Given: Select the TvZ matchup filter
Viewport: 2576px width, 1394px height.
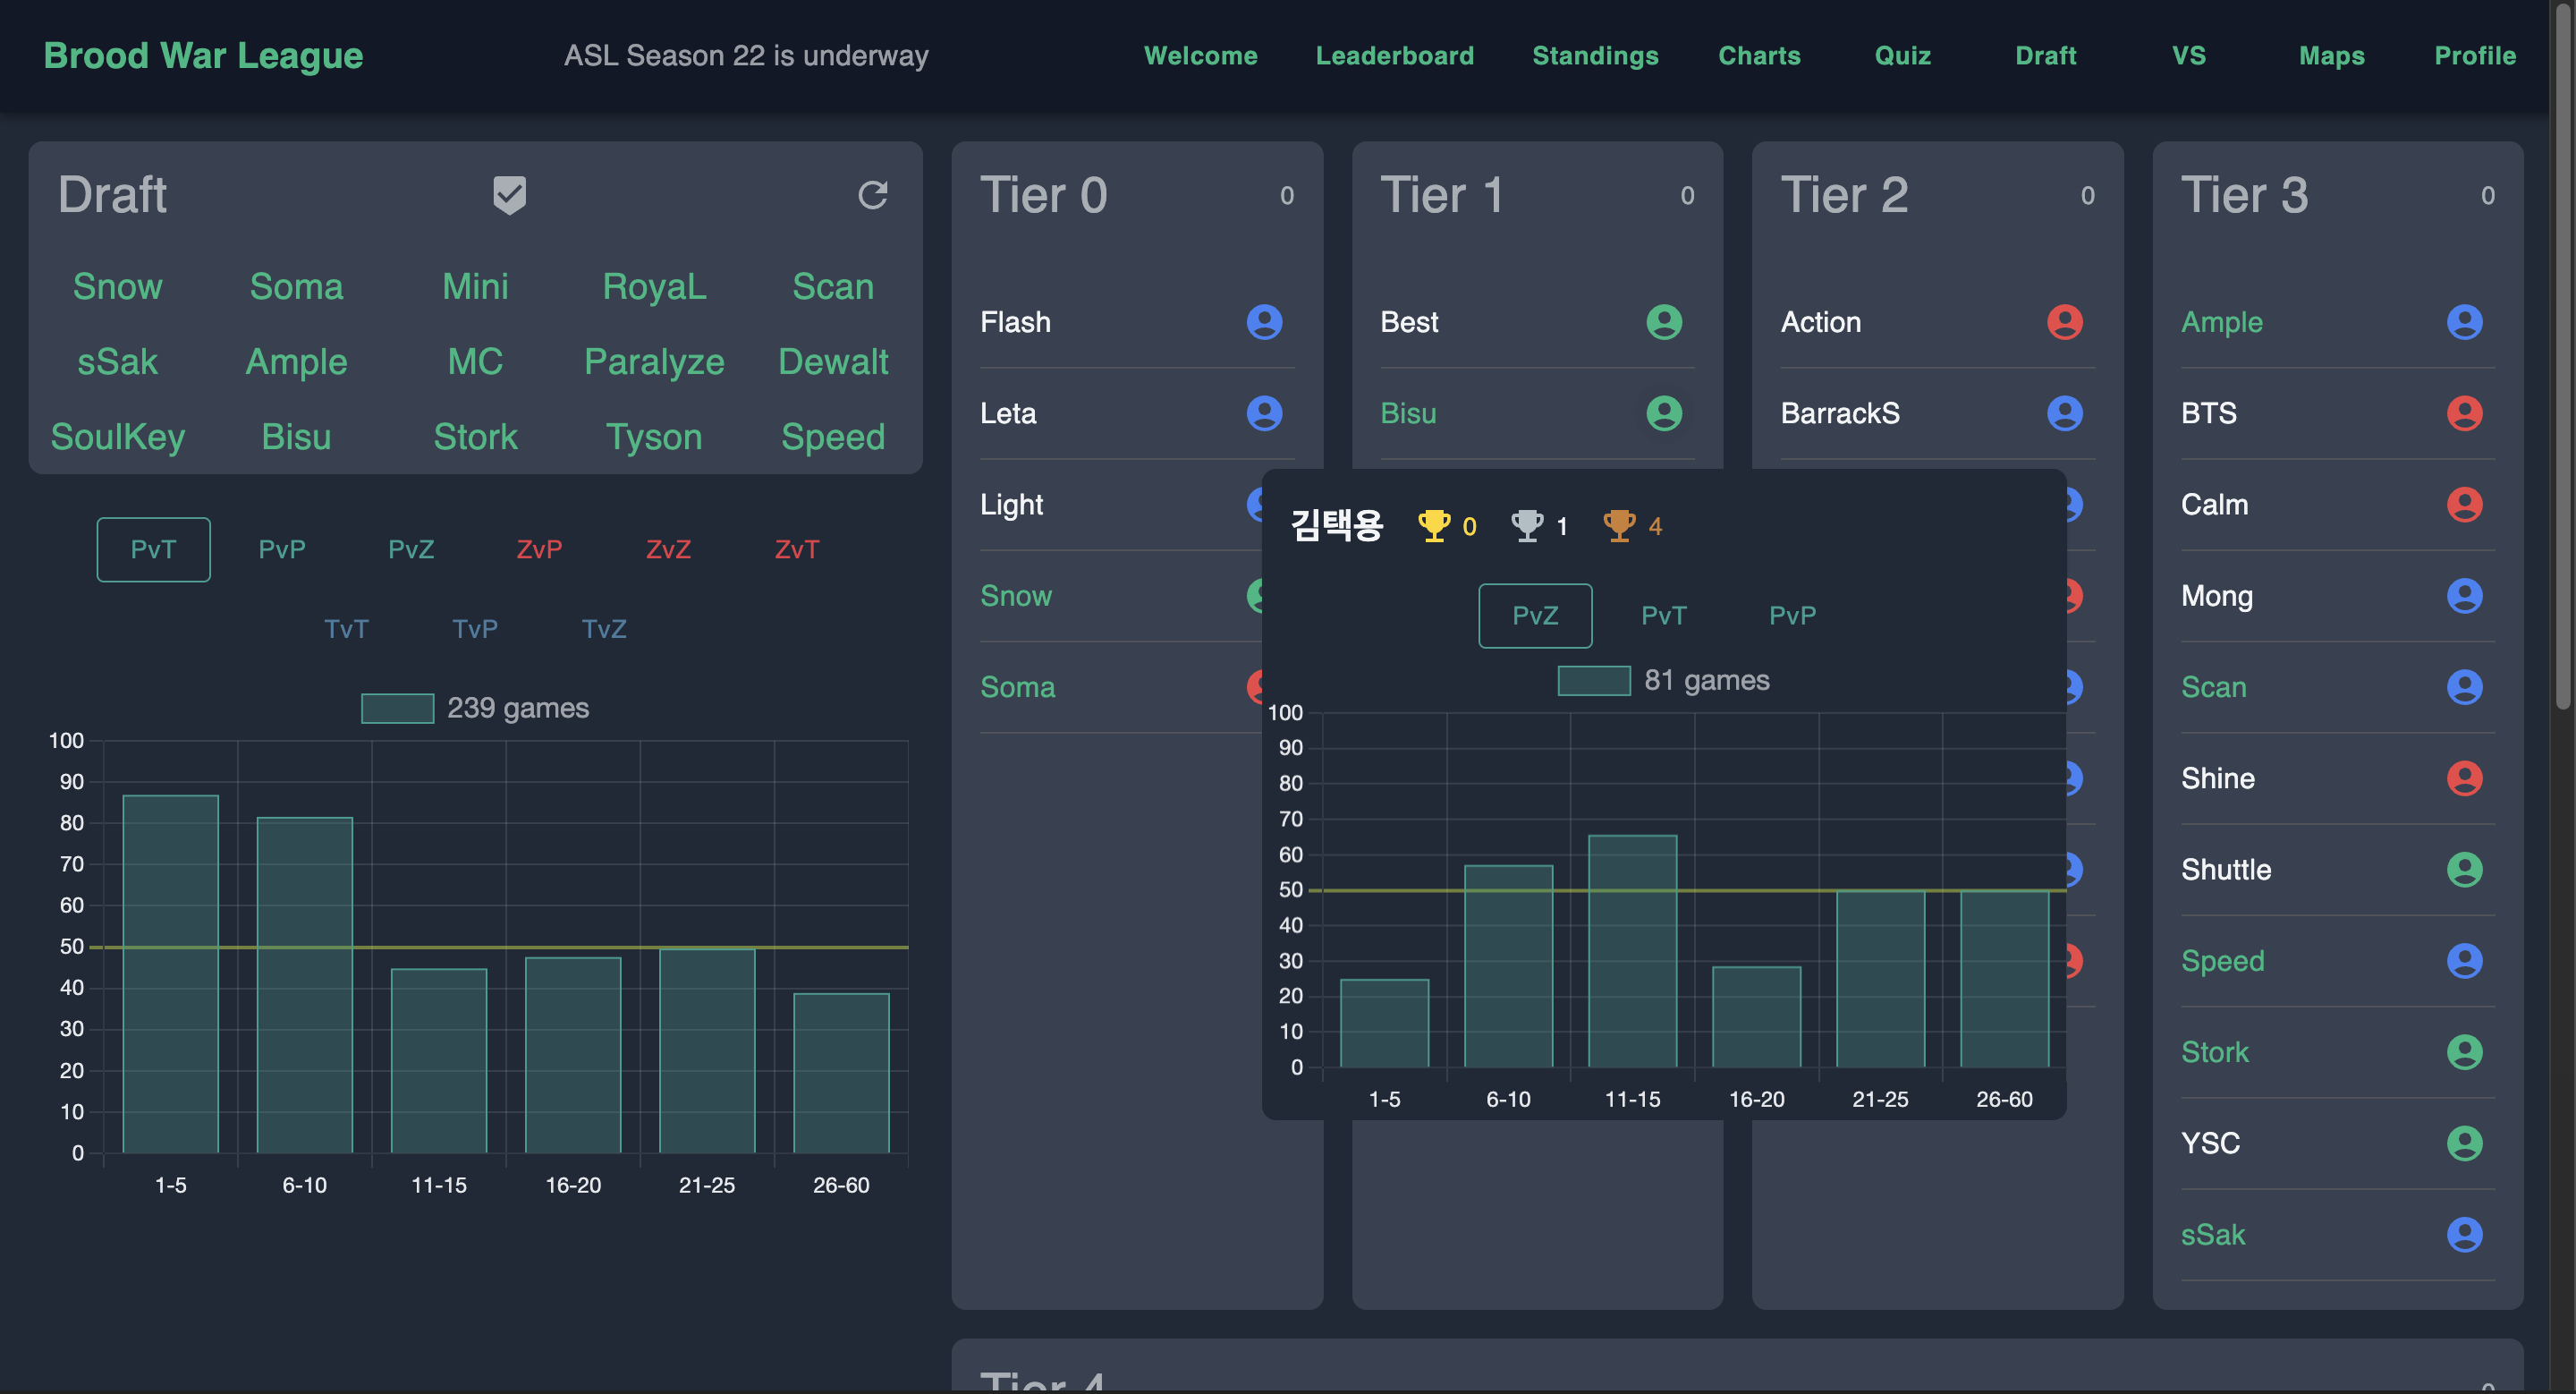Looking at the screenshot, I should click(604, 629).
